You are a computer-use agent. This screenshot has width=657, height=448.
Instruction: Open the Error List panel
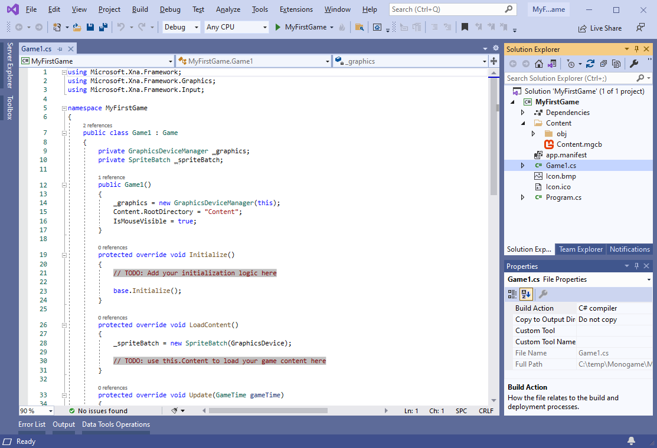[32, 424]
